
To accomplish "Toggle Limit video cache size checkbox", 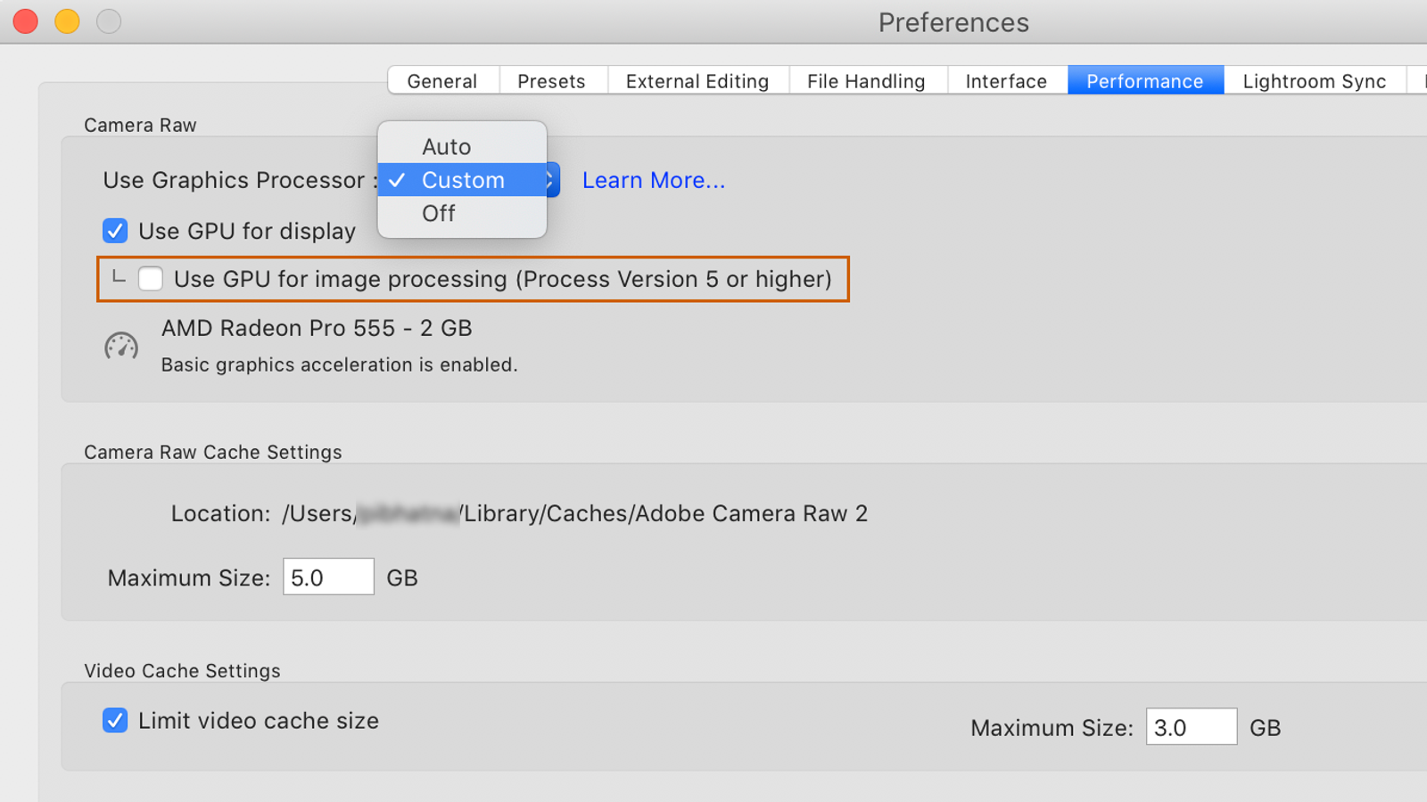I will point(115,720).
